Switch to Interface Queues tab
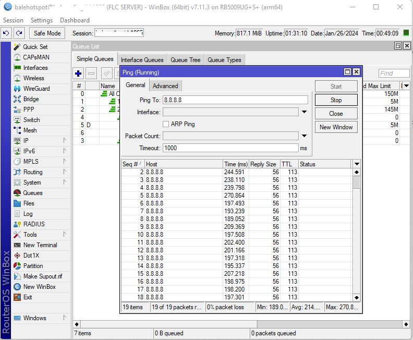 (x=142, y=60)
